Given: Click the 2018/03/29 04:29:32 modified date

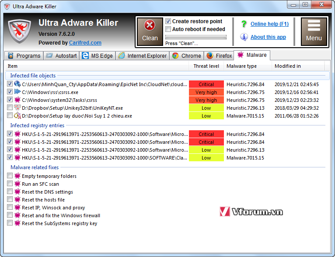Looking at the screenshot, I should (297, 108).
